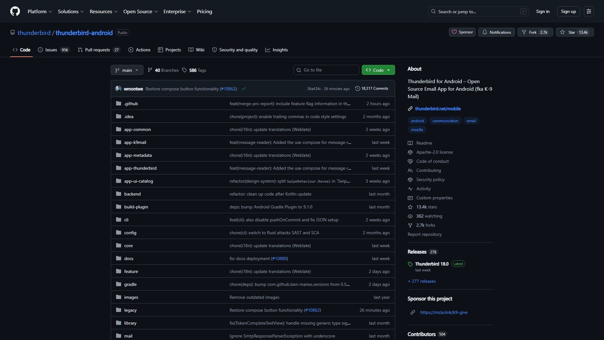Click the Go to file search field
The height and width of the screenshot is (340, 604).
point(326,70)
